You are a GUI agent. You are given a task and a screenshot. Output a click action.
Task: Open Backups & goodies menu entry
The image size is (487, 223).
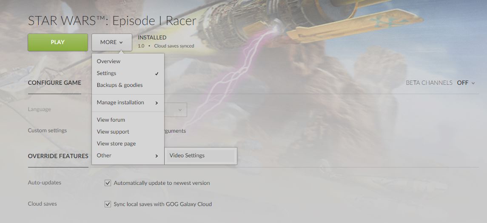point(128,85)
